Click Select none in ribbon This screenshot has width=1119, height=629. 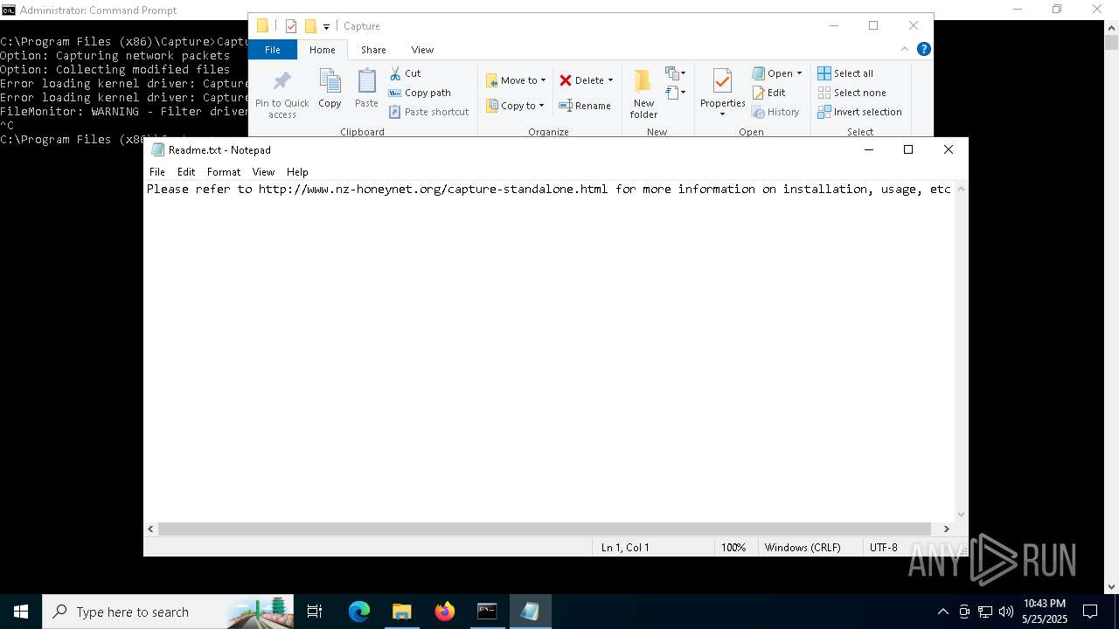pos(851,93)
